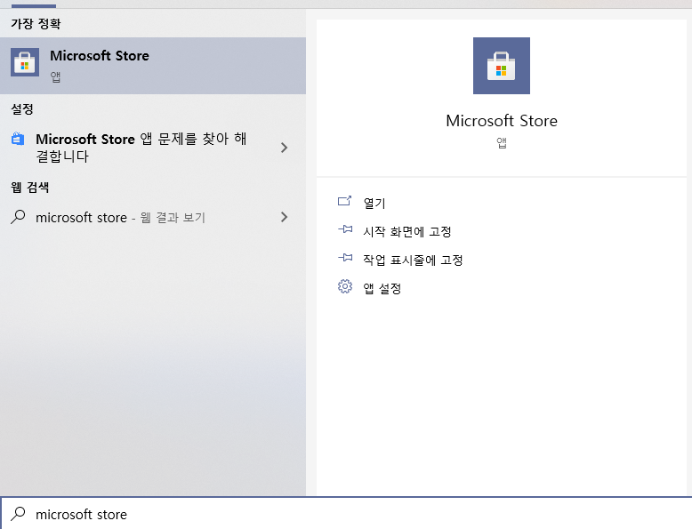The height and width of the screenshot is (529, 692).
Task: Choose 작업 표시줄에 고정 option
Action: click(413, 260)
